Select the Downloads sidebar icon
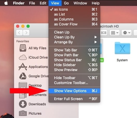The height and width of the screenshot is (118, 137). 23,104
